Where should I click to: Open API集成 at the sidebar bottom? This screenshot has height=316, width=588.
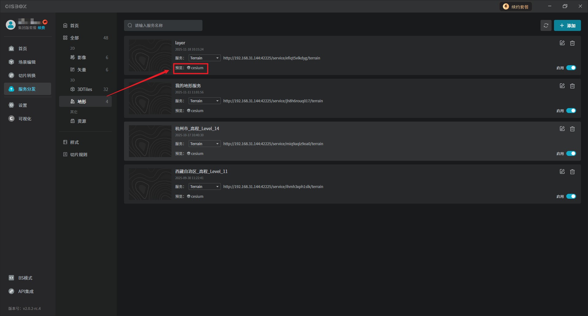(x=26, y=292)
